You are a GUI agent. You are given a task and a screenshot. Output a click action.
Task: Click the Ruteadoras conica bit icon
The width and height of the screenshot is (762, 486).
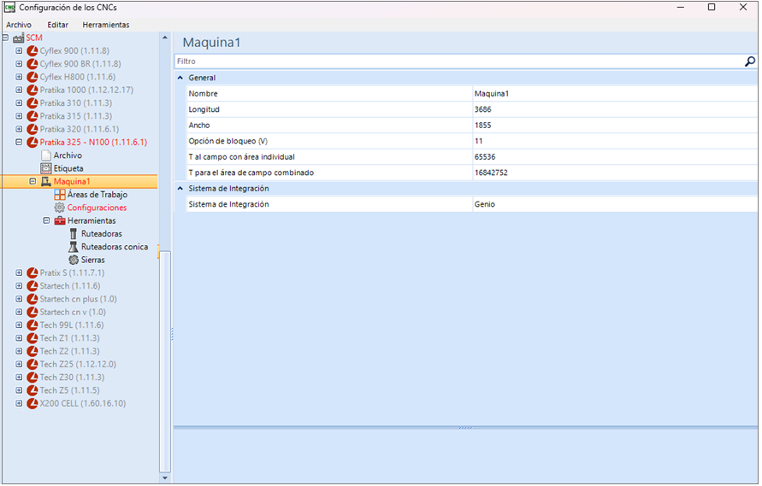(x=74, y=247)
